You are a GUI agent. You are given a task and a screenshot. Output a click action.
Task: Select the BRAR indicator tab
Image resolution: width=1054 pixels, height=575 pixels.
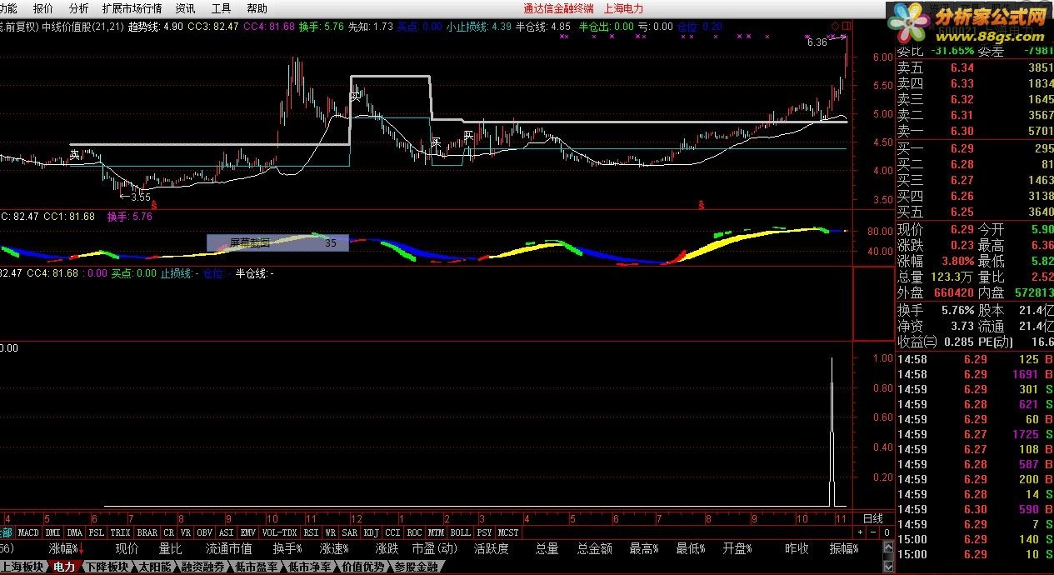[x=147, y=532]
